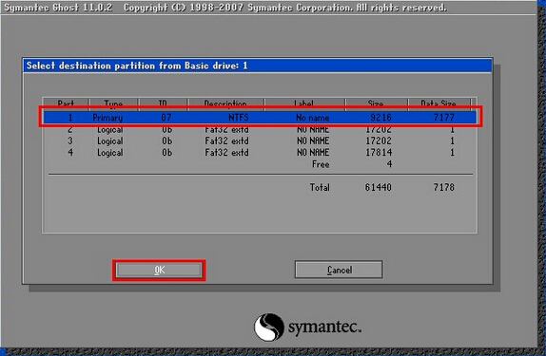Image resolution: width=546 pixels, height=356 pixels.
Task: Click the data size value 7177
Action: point(444,118)
